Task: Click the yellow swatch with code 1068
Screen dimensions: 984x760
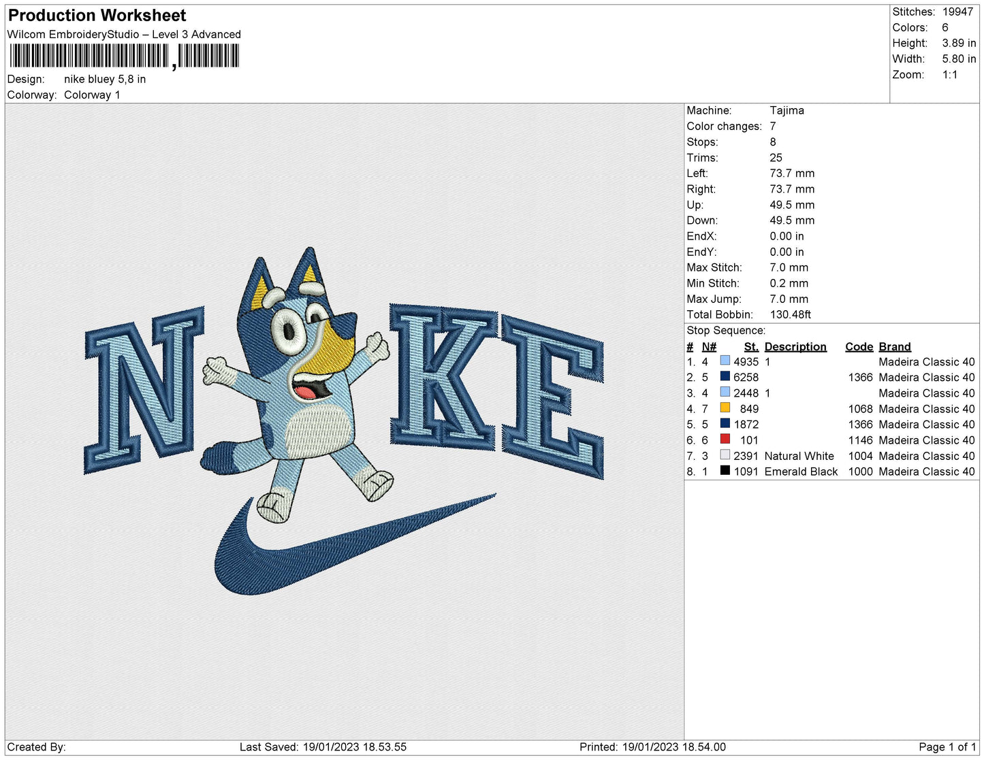Action: 725,408
